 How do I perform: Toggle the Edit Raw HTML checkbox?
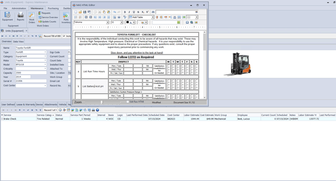[x=128, y=102]
